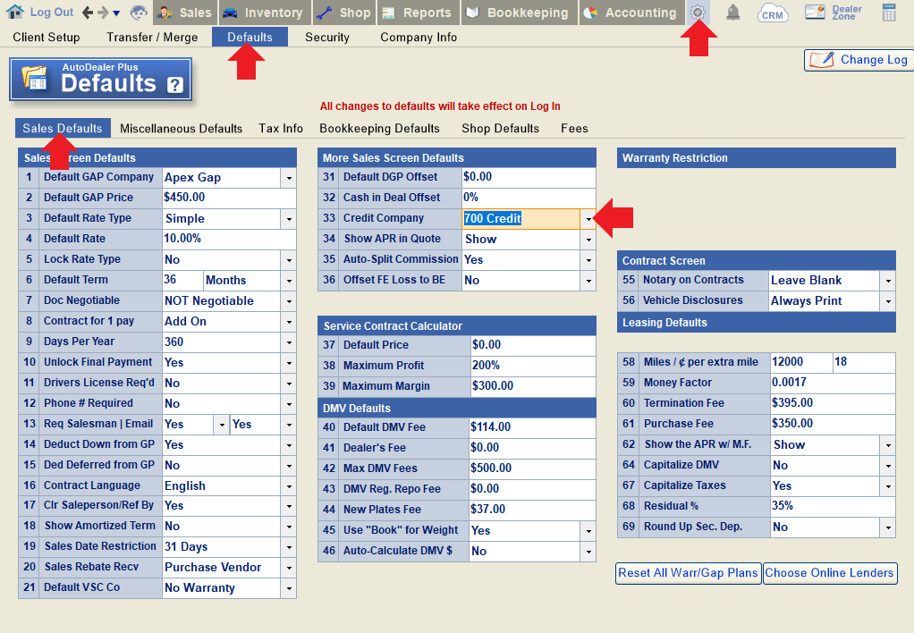Screen dimensions: 914x633
Task: Select the Sales Defaults tab
Action: [63, 128]
